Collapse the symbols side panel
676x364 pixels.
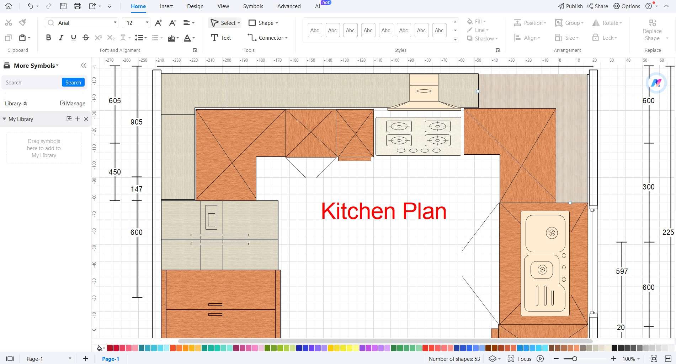click(84, 65)
